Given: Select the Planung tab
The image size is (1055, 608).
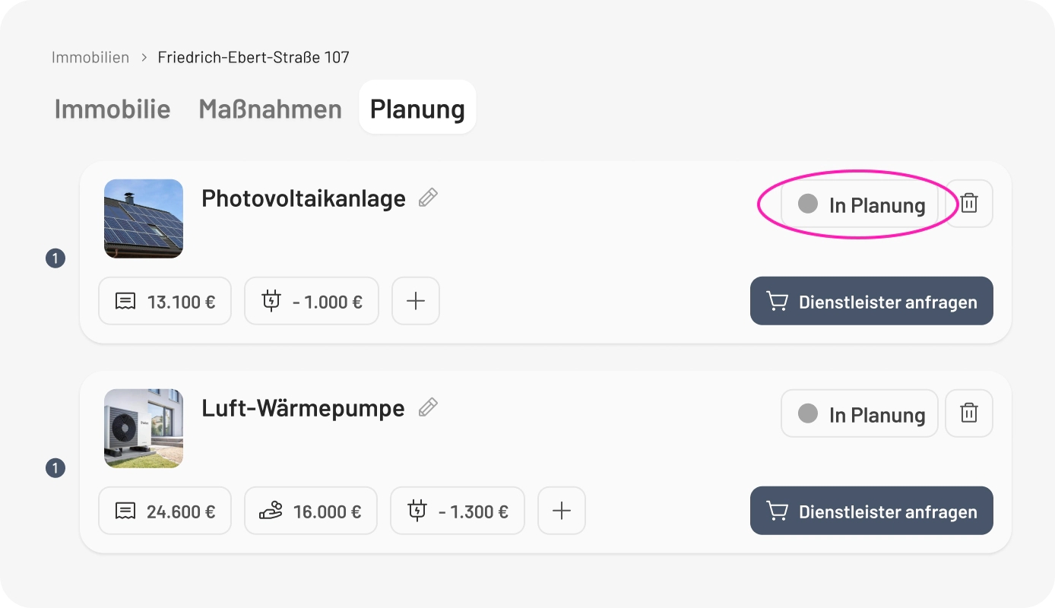Looking at the screenshot, I should [x=417, y=109].
